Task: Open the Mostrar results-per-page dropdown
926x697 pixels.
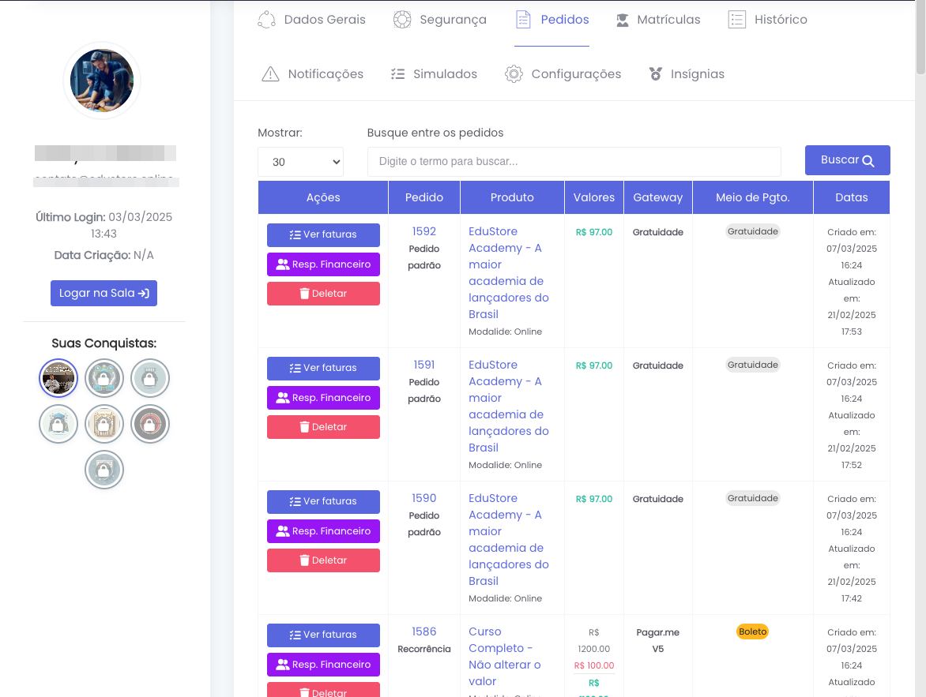Action: [x=300, y=162]
